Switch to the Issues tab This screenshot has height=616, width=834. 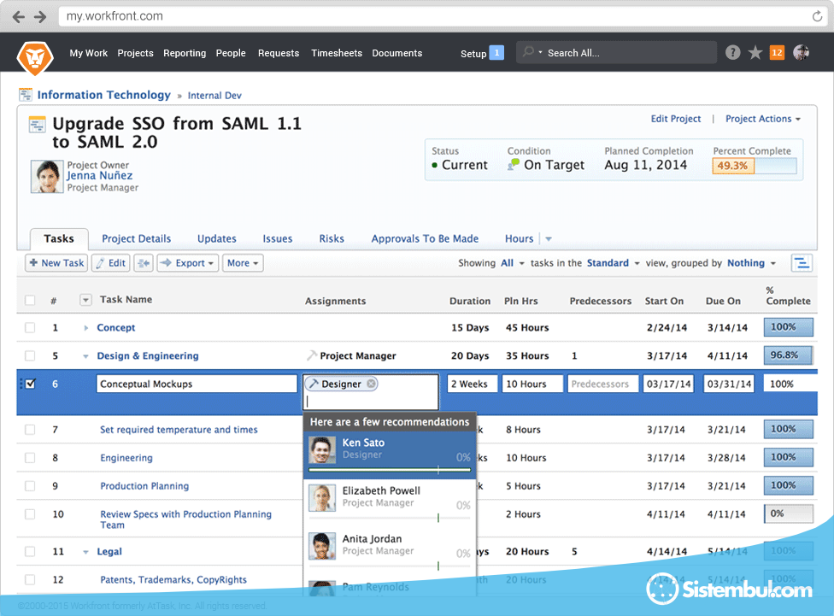click(x=277, y=239)
